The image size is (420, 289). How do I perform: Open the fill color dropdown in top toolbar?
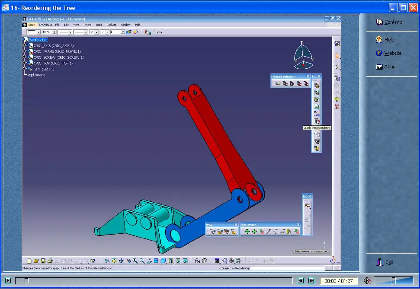pos(38,32)
